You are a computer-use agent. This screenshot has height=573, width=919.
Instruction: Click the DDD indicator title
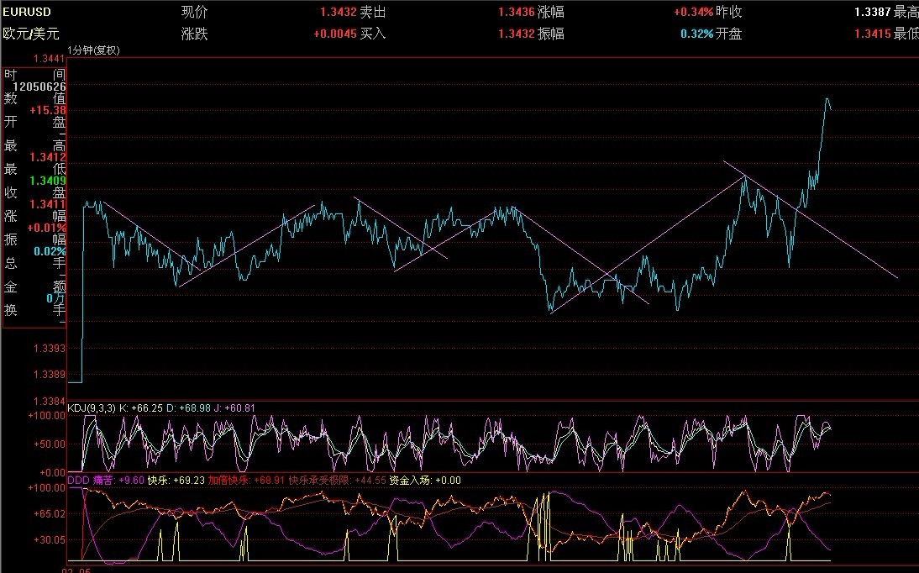pos(78,481)
